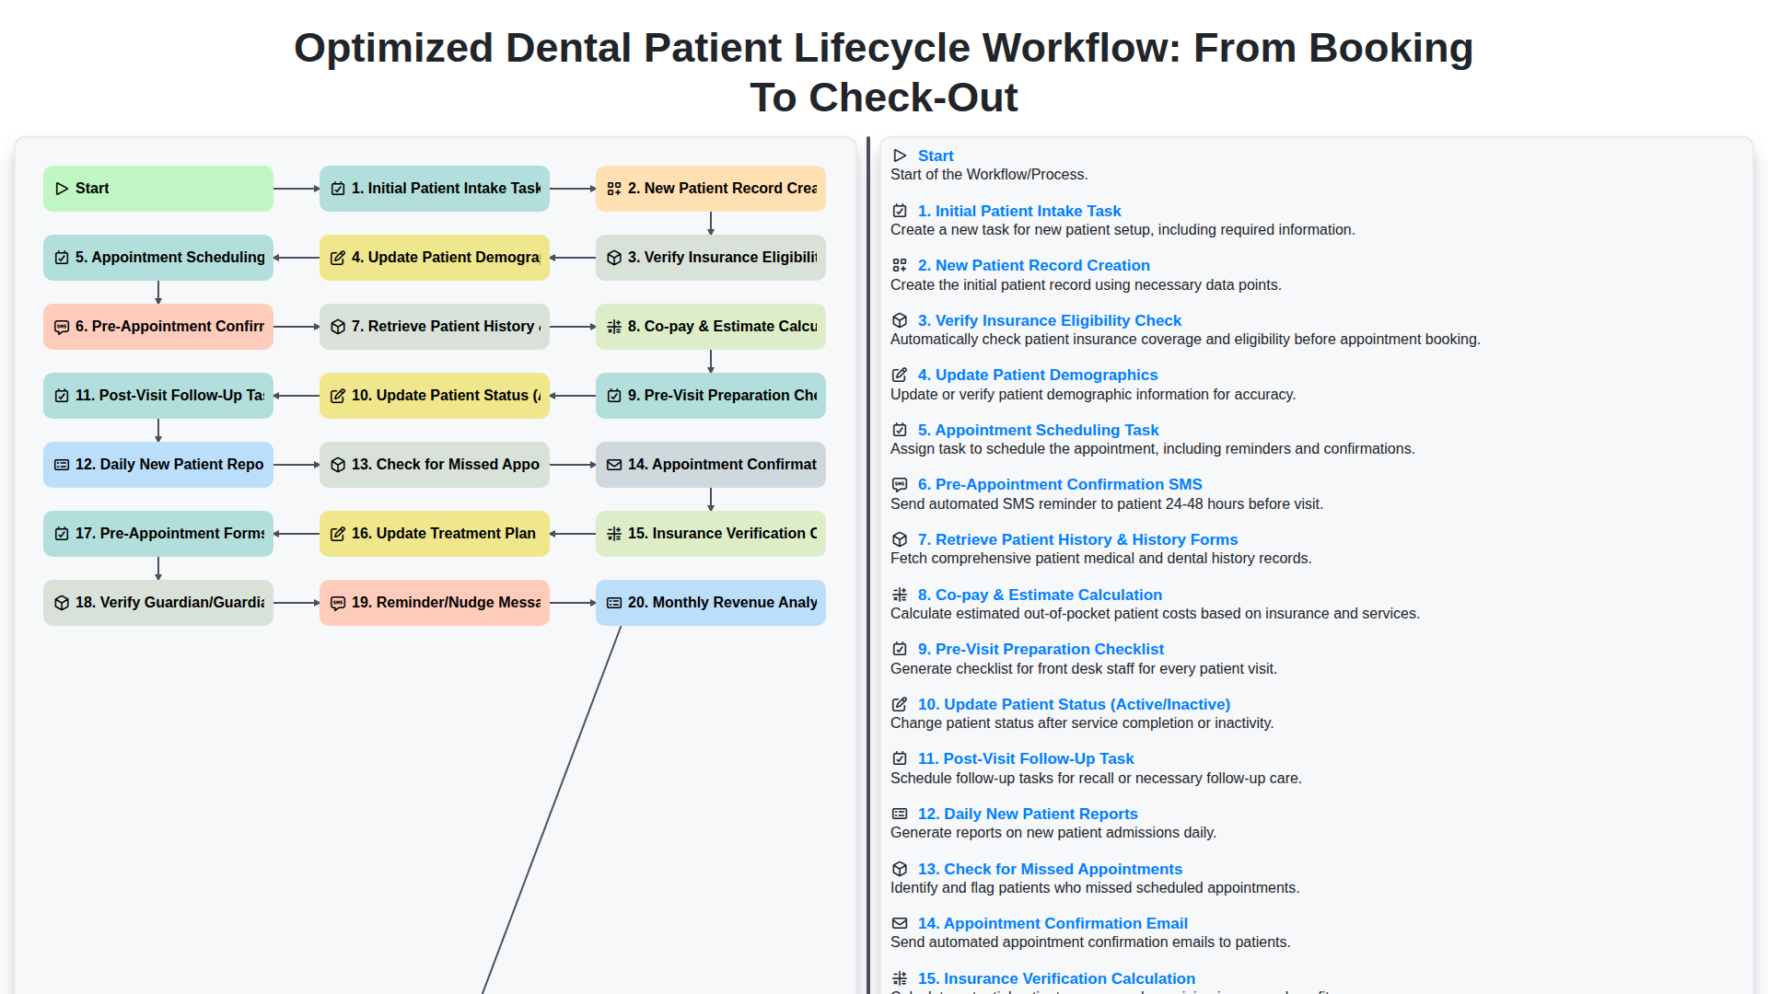1768x994 pixels.
Task: Click the report icon on Daily New Patient Reports
Action: 61,464
